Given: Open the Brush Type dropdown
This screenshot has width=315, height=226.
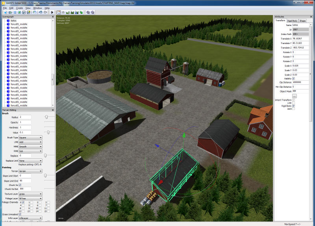Looking at the screenshot, I should [x=30, y=138].
